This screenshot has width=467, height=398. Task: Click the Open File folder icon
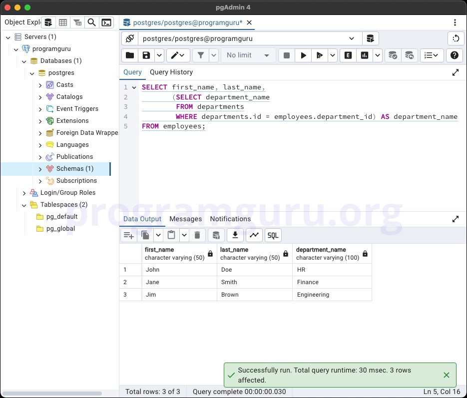pos(130,55)
